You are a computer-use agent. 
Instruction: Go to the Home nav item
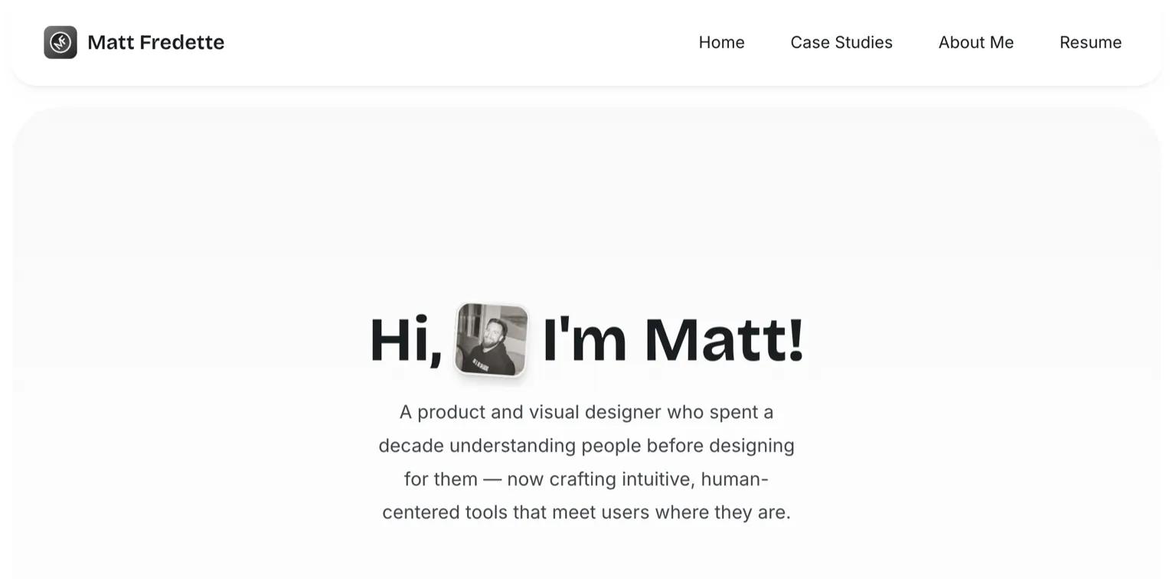721,42
